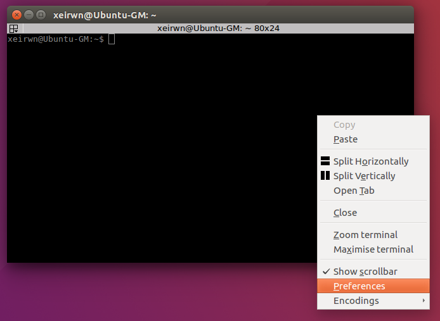440x321 pixels.
Task: Click the window title xeirwn@Ubuntu-GM: ~
Action: click(x=105, y=15)
